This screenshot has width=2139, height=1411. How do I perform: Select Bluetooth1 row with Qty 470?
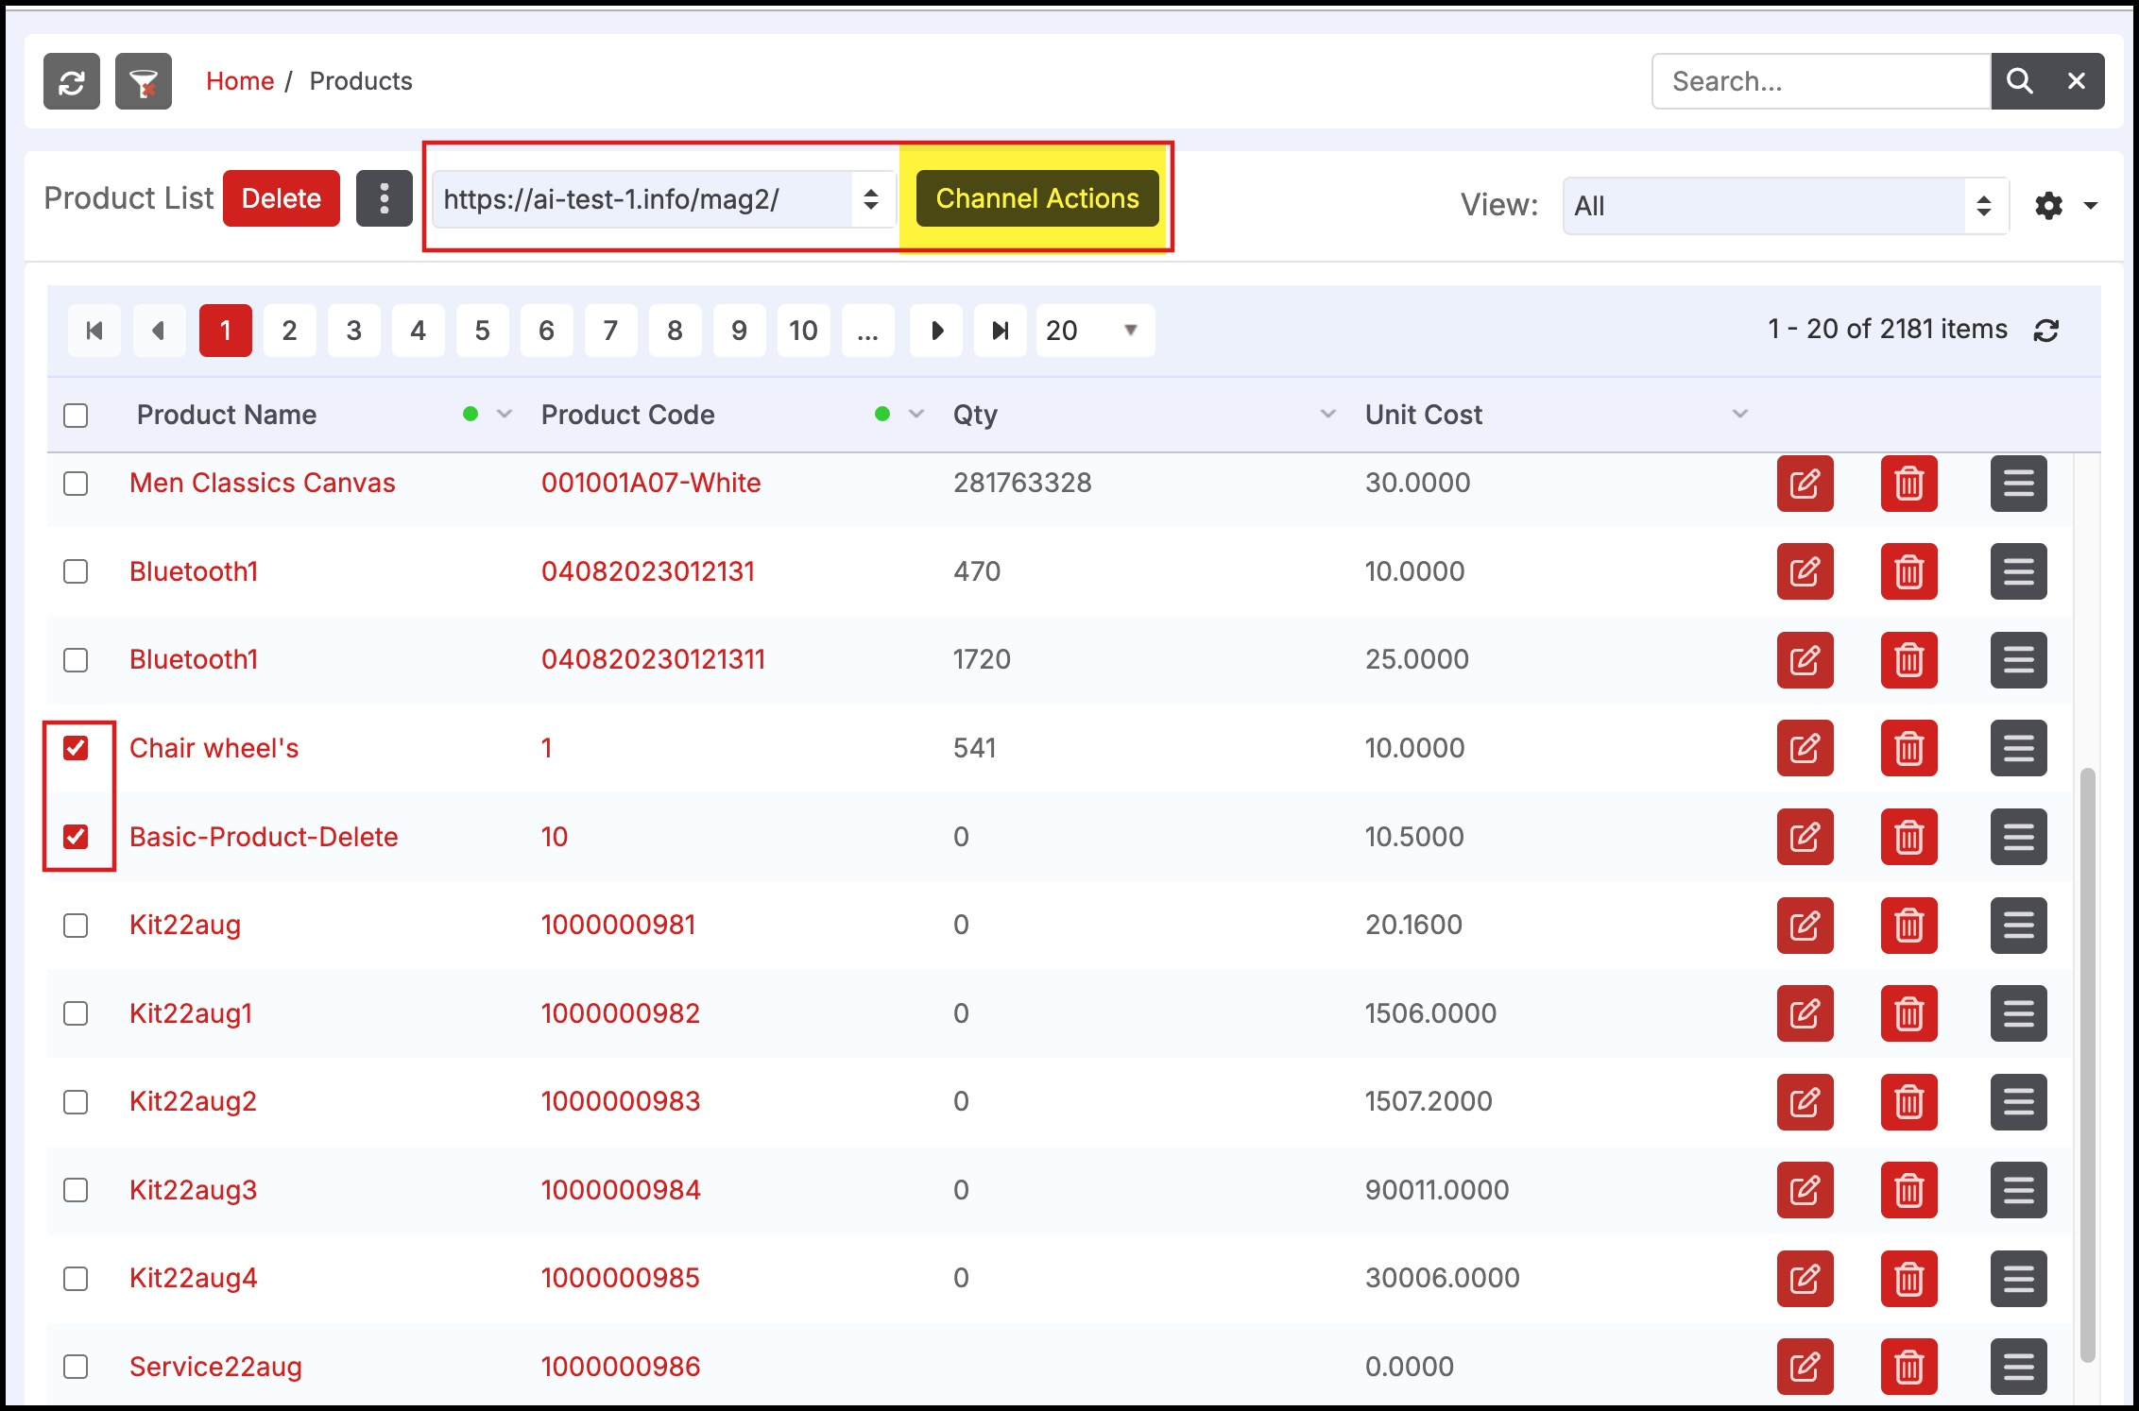click(x=76, y=571)
